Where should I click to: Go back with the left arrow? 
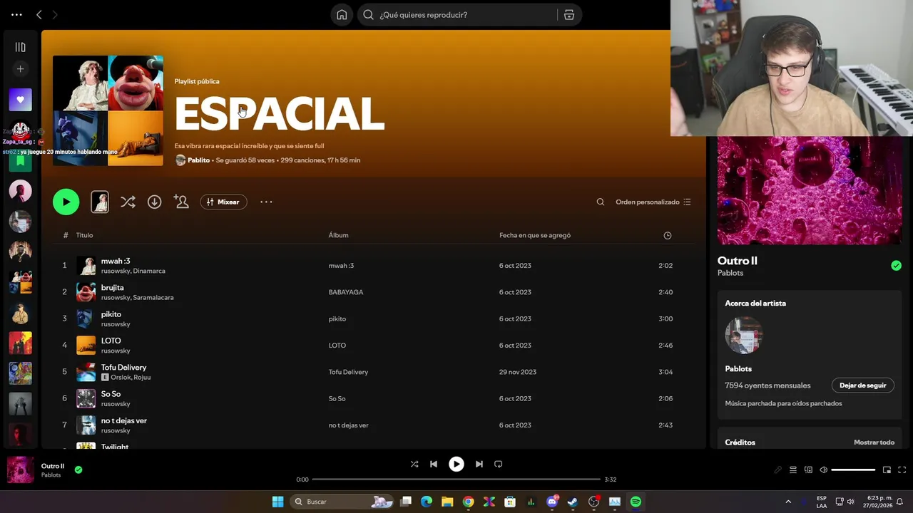[x=39, y=14]
